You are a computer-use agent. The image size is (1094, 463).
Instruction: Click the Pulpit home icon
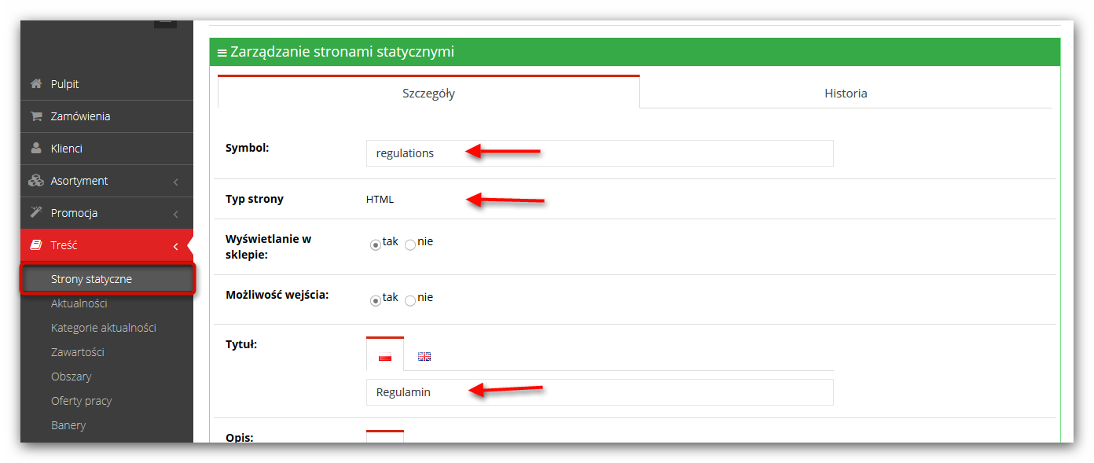click(35, 84)
